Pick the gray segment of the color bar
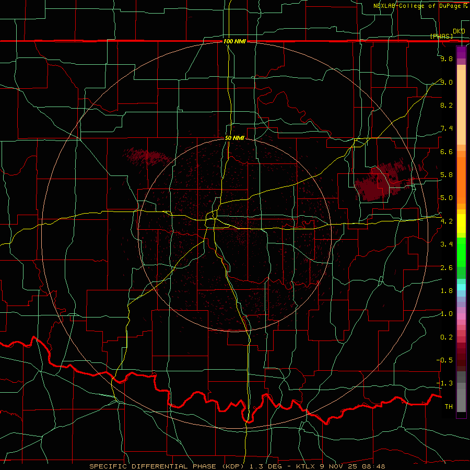The width and height of the screenshot is (470, 470). pyautogui.click(x=461, y=392)
